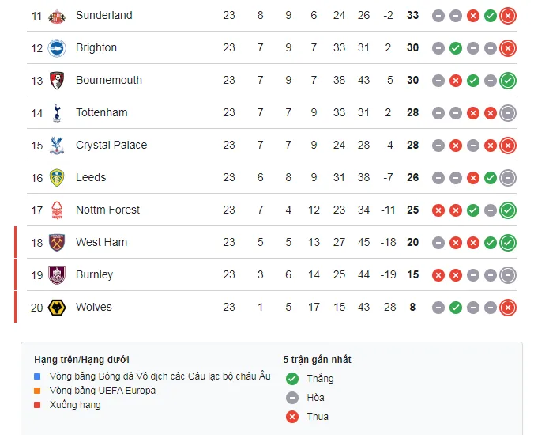Select the Nottm Forest team name
Screen dimensions: 534x435
pos(107,210)
